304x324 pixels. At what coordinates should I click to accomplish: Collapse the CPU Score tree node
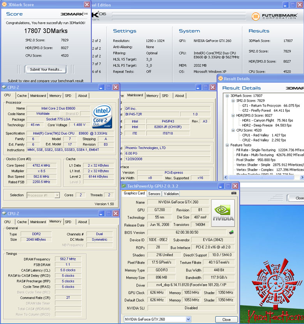click(x=233, y=130)
